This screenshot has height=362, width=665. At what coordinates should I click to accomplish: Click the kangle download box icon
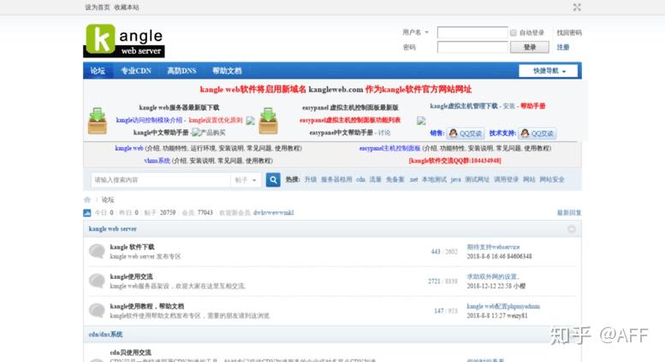pyautogui.click(x=98, y=121)
